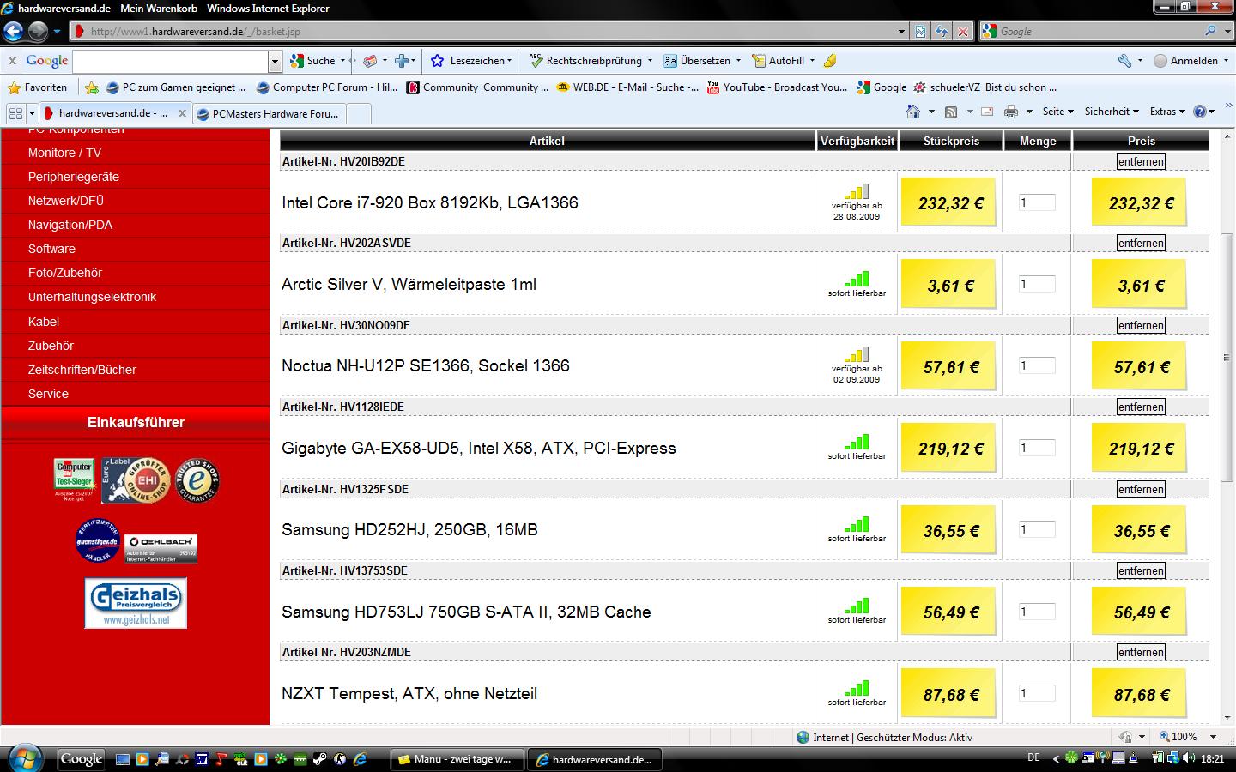Open favorite 'Computer PC Forum'
Image resolution: width=1236 pixels, height=772 pixels.
[x=326, y=87]
